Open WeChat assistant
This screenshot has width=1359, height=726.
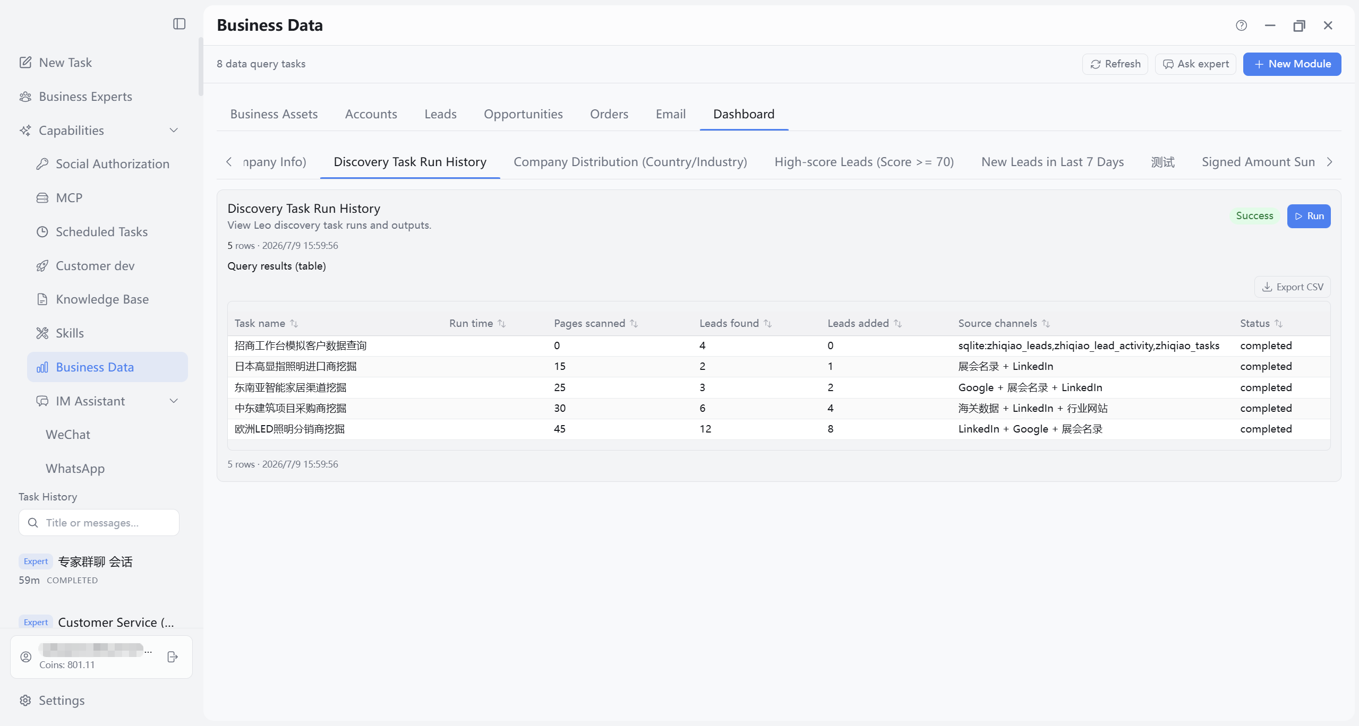click(x=68, y=435)
